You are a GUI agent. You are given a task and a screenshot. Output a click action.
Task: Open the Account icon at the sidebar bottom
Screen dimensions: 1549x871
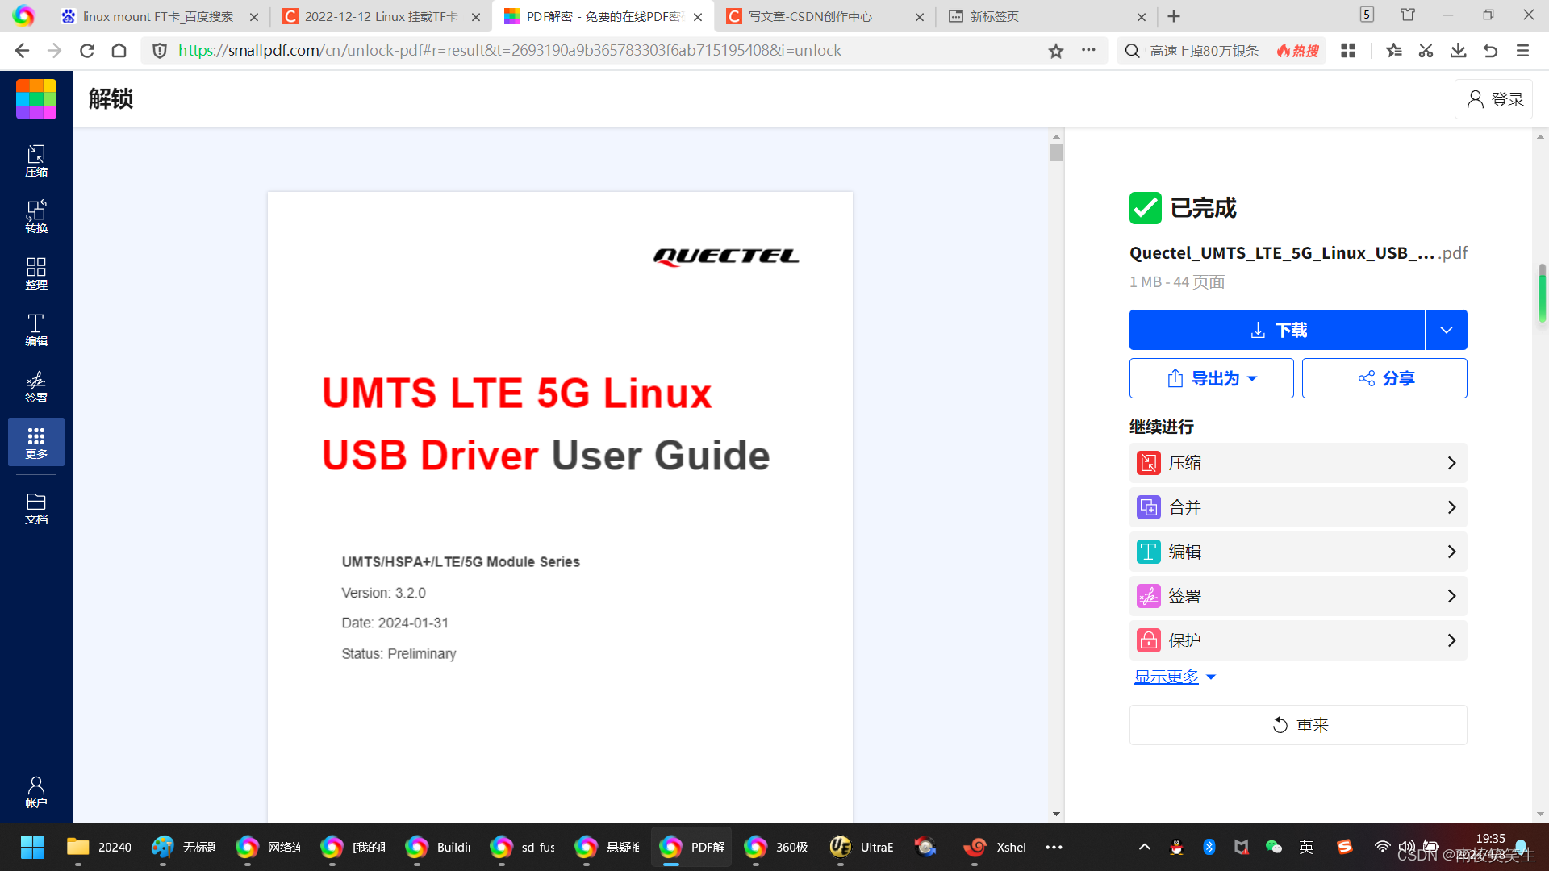[x=36, y=791]
